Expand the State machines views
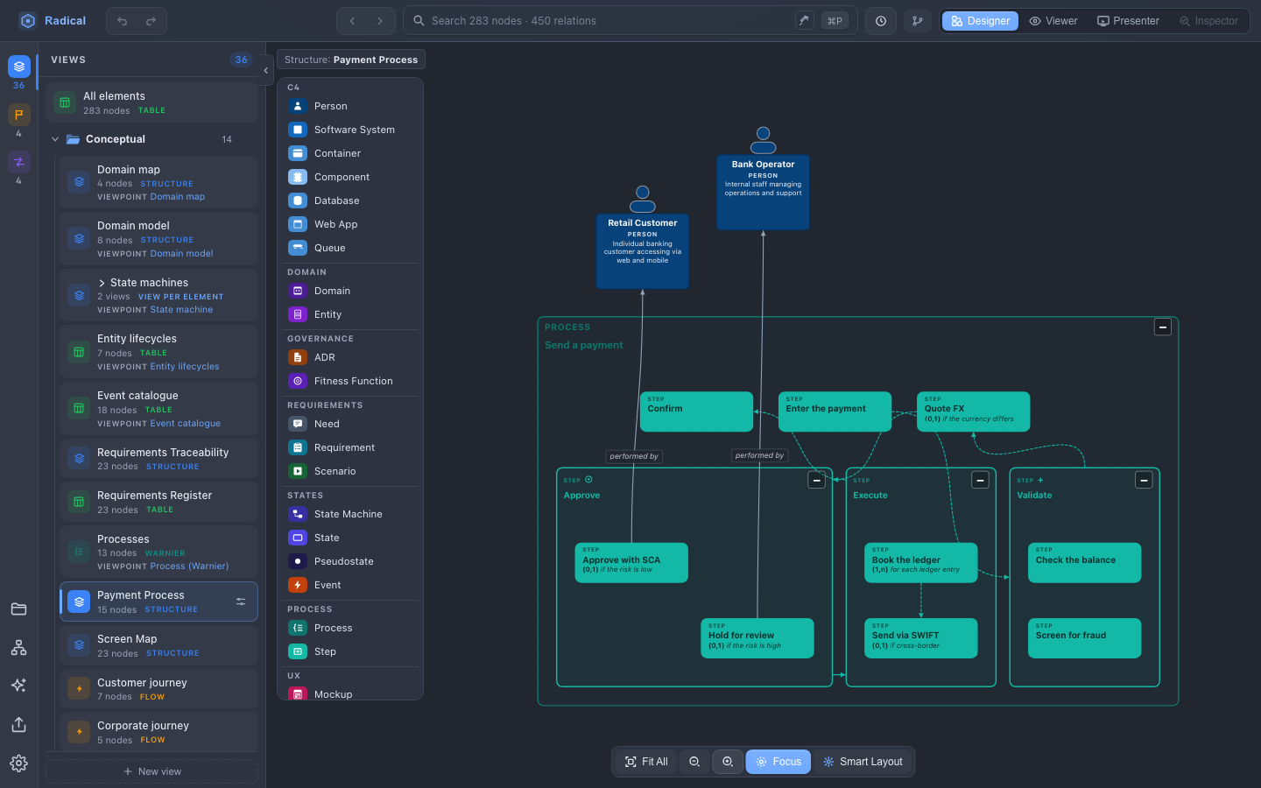 tap(102, 283)
